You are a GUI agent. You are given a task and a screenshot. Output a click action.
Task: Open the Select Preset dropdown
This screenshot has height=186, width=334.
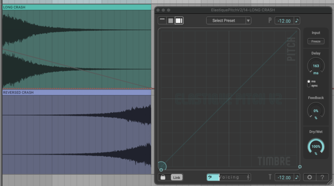[x=225, y=20]
